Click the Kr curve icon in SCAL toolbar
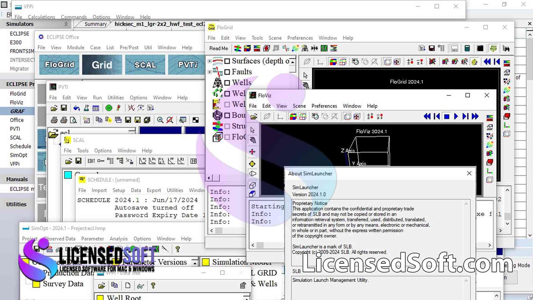The height and width of the screenshot is (300, 533). (x=143, y=161)
